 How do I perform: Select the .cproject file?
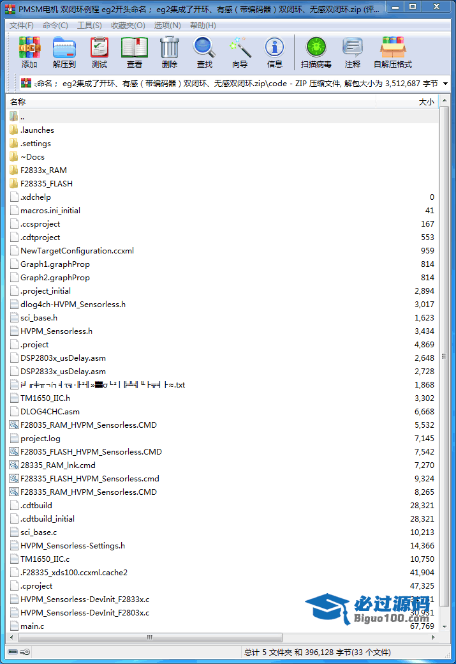tap(36, 585)
